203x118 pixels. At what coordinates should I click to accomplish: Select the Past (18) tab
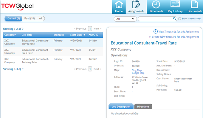30,18
